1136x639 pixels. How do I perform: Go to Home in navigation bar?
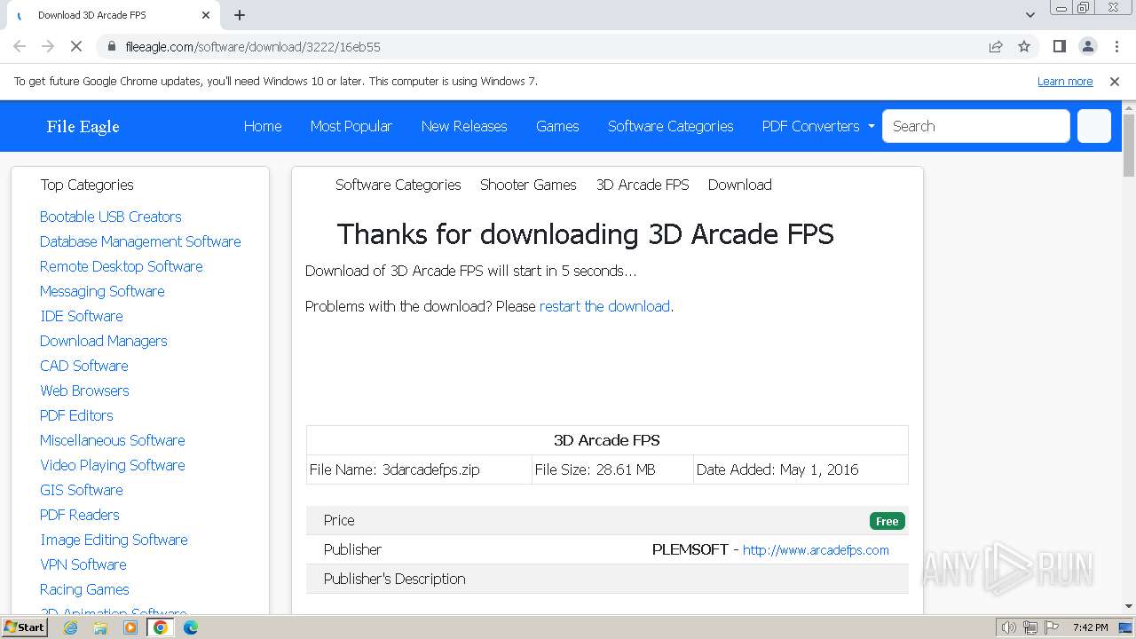tap(263, 126)
